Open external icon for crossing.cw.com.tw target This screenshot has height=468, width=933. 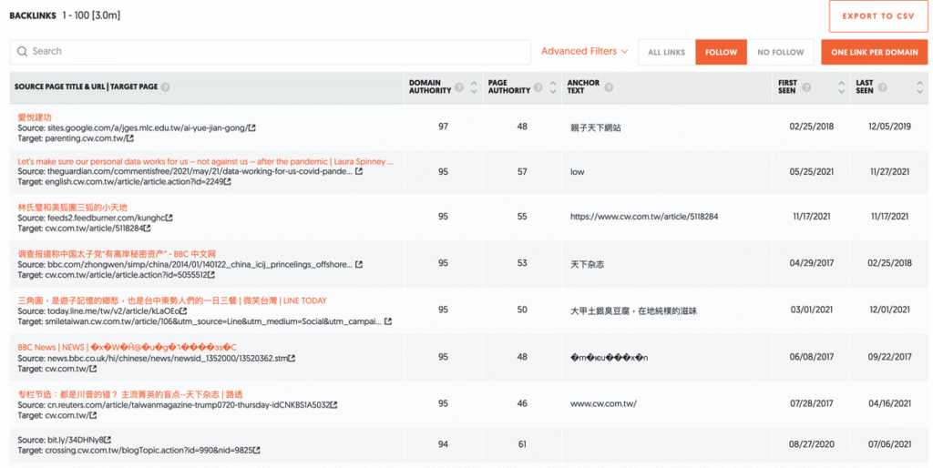coord(256,451)
